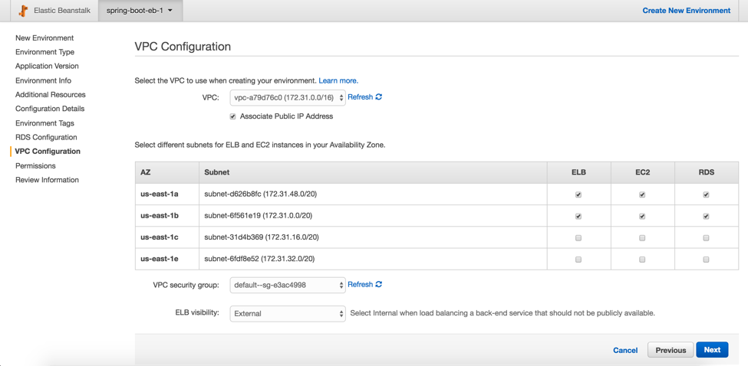Uncheck RDS for us-east-1a subnet

(x=706, y=194)
